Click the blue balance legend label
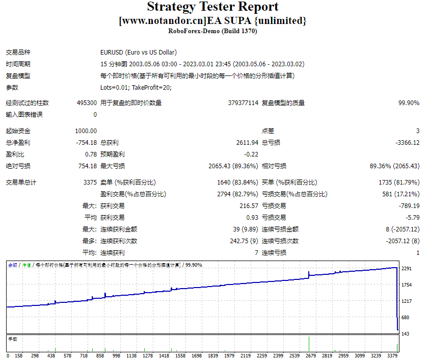 13,265
